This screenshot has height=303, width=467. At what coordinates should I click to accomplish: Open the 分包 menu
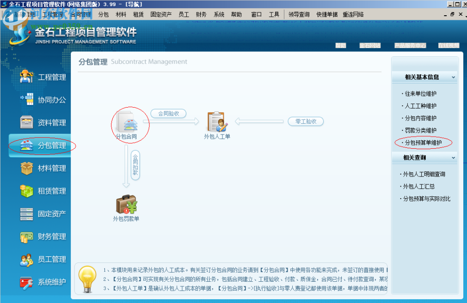pyautogui.click(x=104, y=14)
